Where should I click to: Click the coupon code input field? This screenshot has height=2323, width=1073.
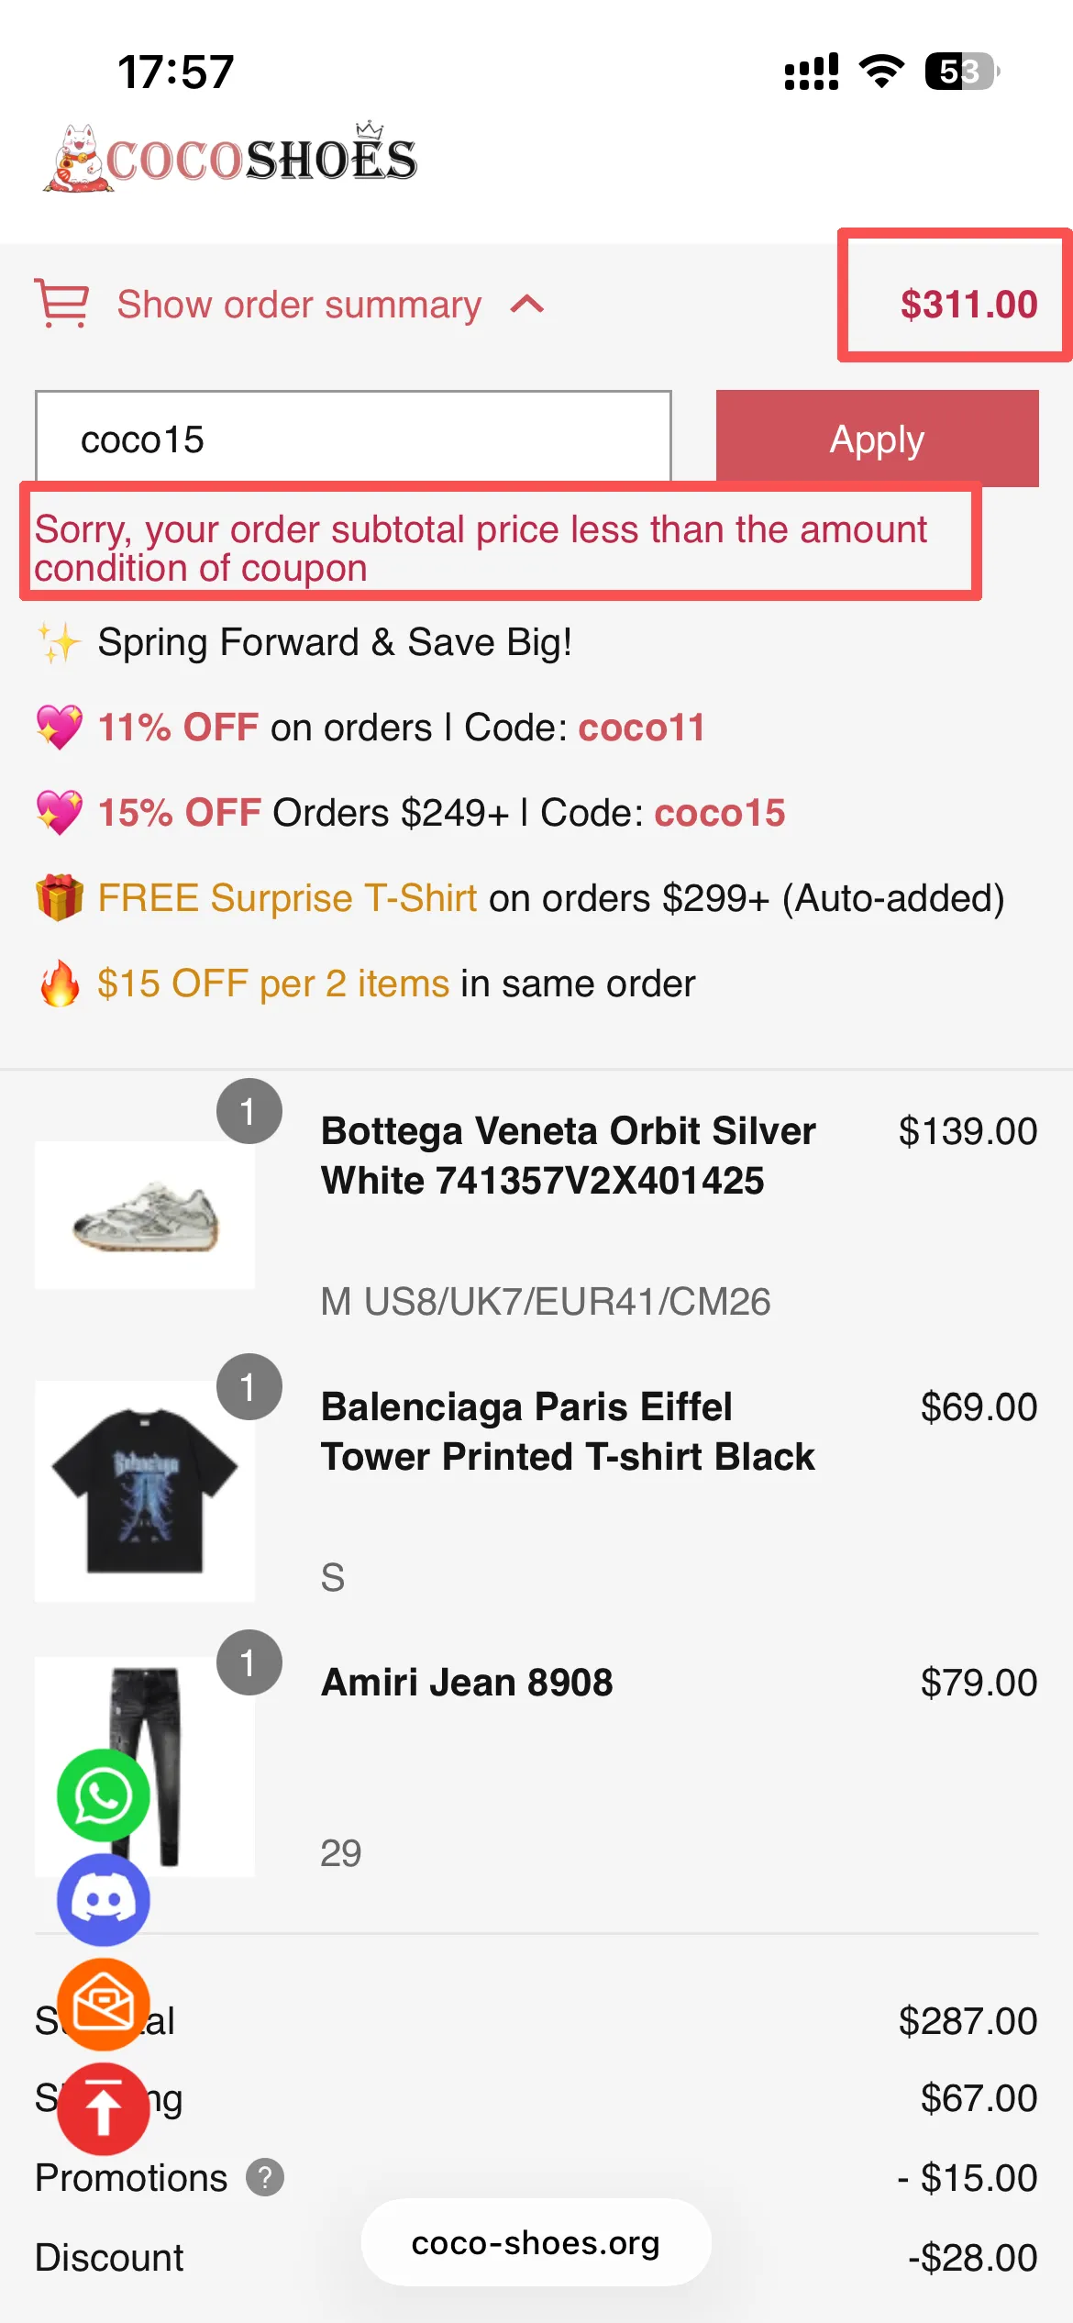click(353, 439)
